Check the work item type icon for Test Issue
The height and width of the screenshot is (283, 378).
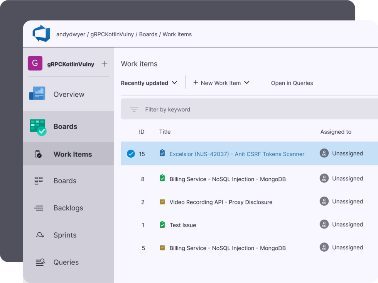[x=162, y=225]
